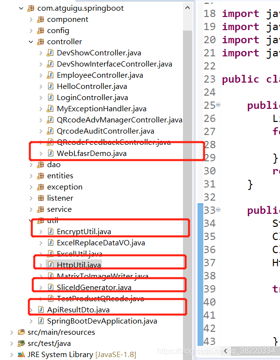
Task: Select the WebLfasrDemo.java file
Action: pyautogui.click(x=92, y=154)
